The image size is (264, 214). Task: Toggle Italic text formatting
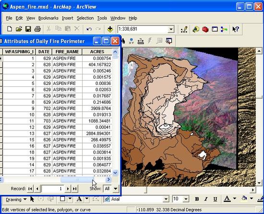(x=206, y=199)
